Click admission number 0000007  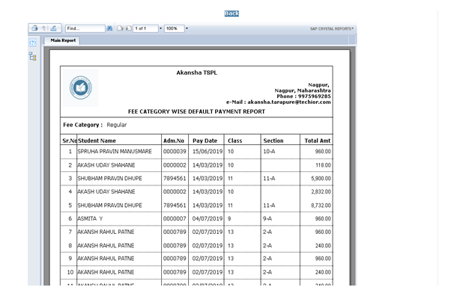coord(175,218)
